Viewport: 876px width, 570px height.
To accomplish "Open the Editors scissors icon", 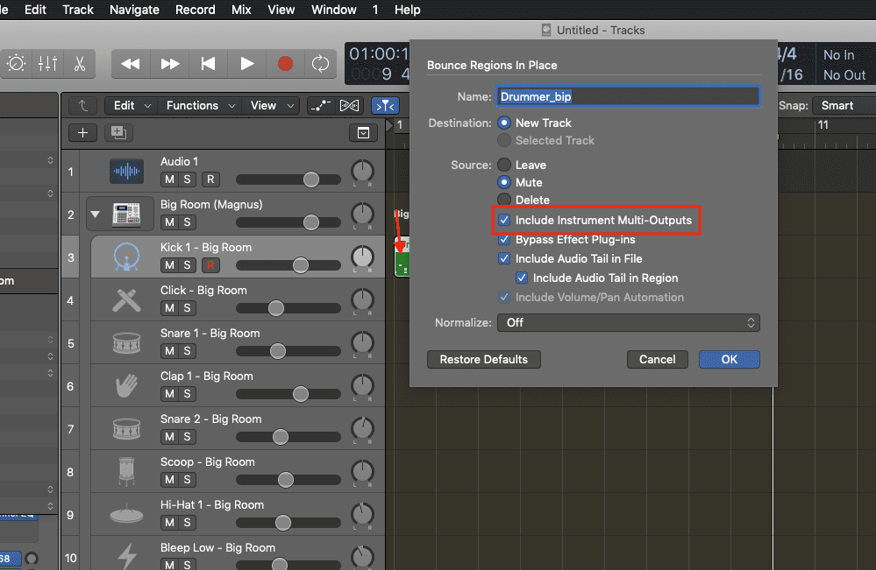I will [79, 64].
